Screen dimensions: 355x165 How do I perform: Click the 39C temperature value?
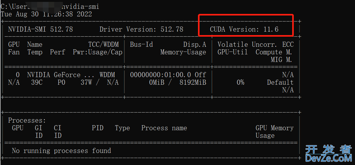coord(37,82)
